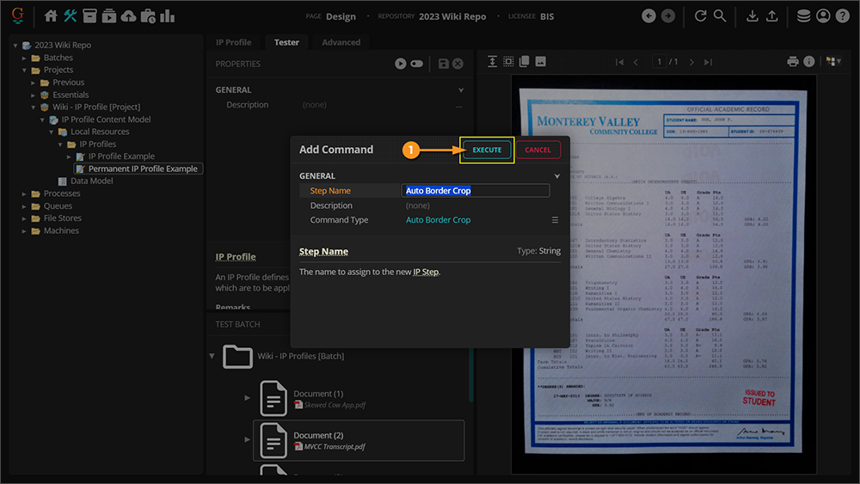Open the user account icon
Viewport: 860px width, 484px height.
(823, 15)
